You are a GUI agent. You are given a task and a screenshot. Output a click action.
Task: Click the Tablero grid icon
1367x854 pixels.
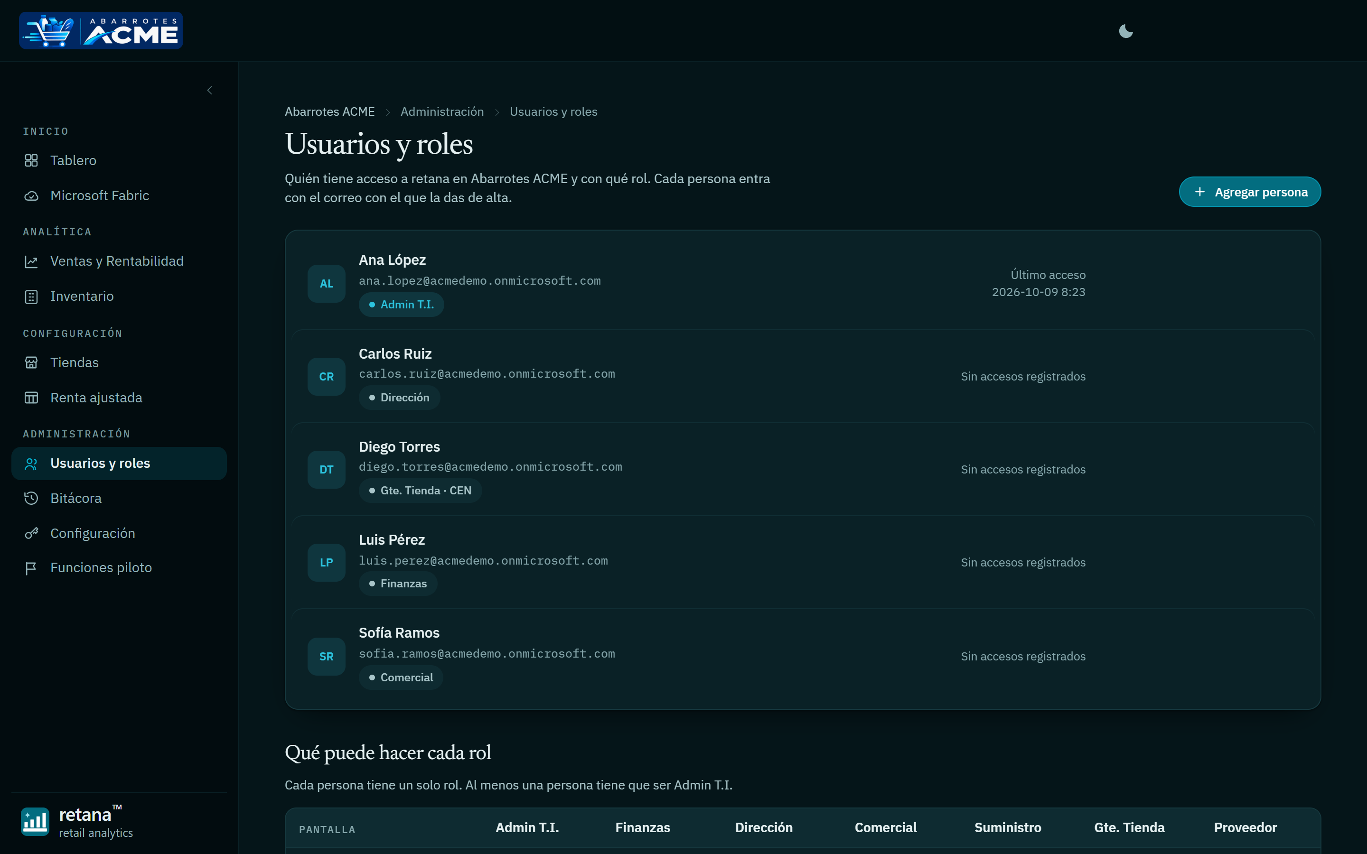[x=31, y=160]
